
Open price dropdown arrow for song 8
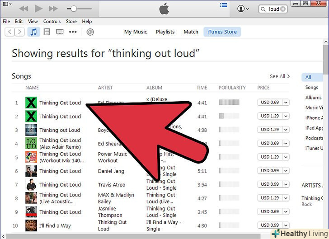pos(286,198)
